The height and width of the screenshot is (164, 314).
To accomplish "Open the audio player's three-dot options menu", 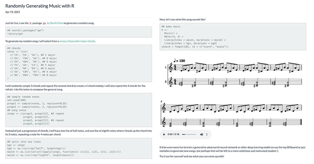I will (x=207, y=135).
